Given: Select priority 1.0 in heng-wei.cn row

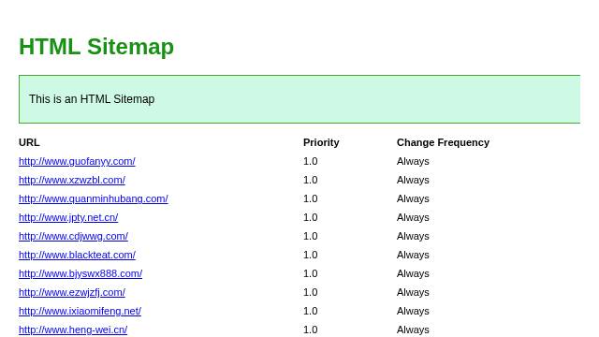Looking at the screenshot, I should click(x=310, y=330).
